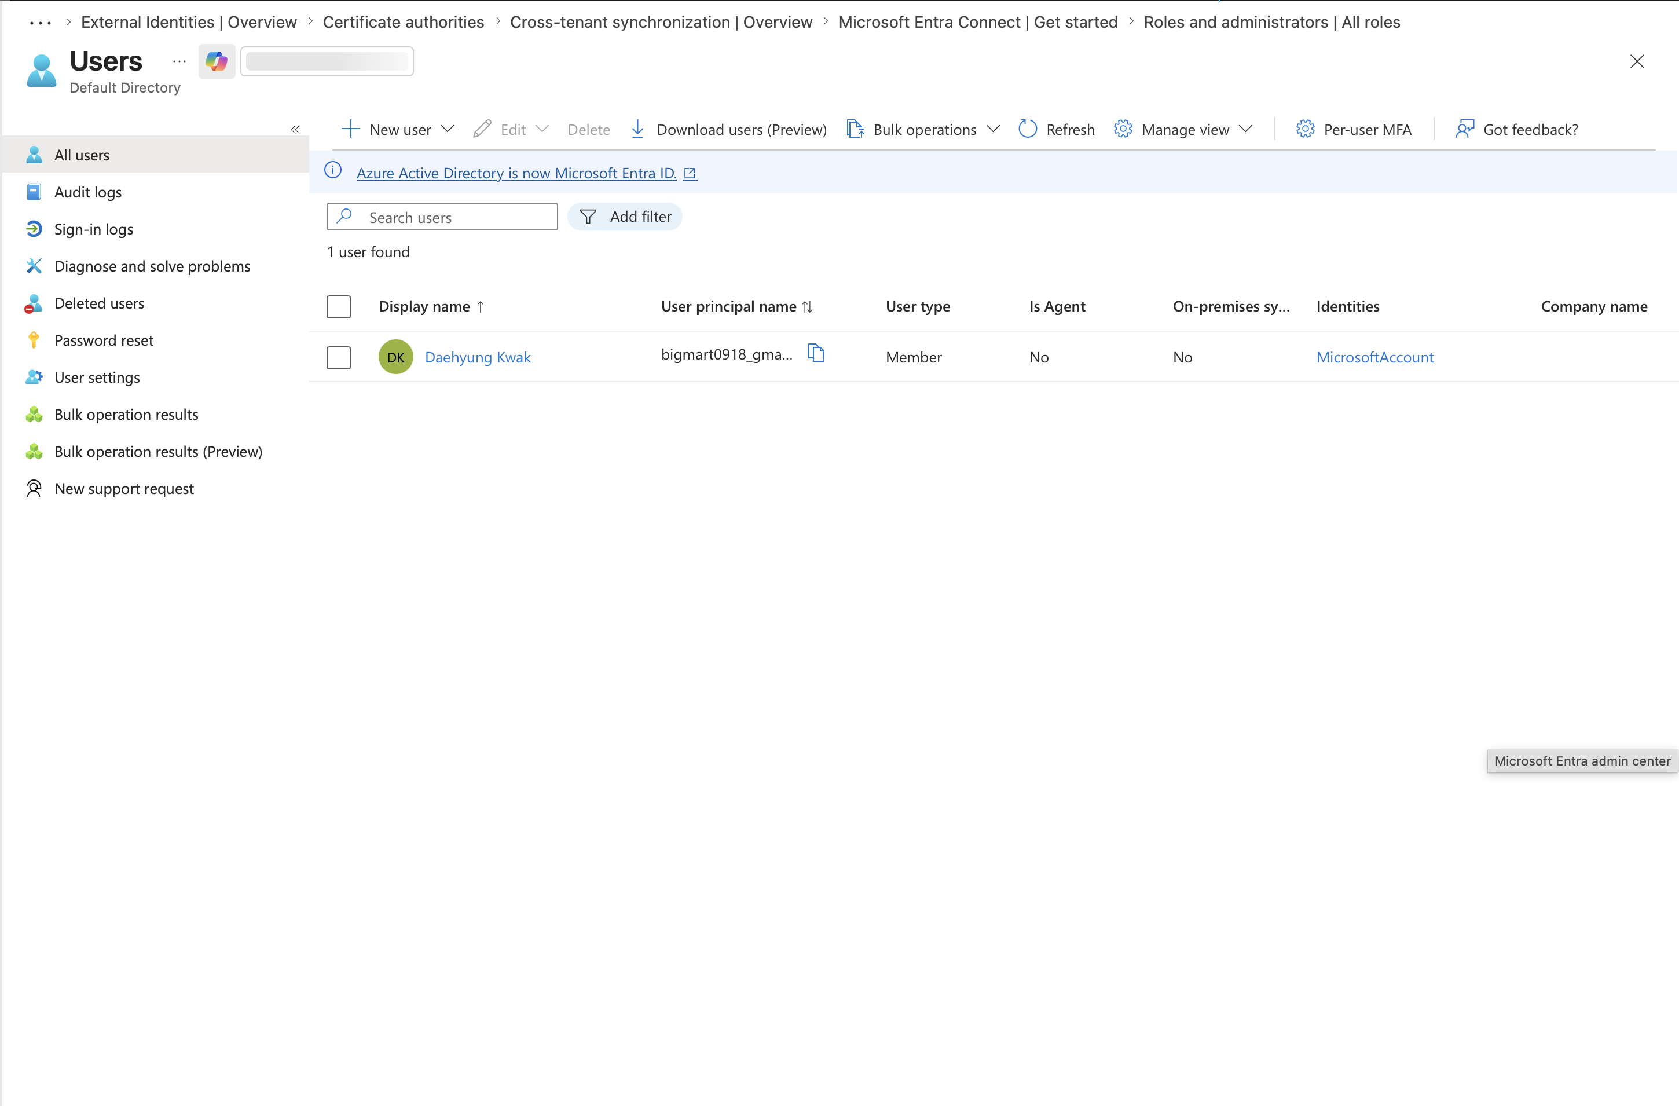Click the Users ellipsis more options
The image size is (1679, 1106).
[179, 61]
